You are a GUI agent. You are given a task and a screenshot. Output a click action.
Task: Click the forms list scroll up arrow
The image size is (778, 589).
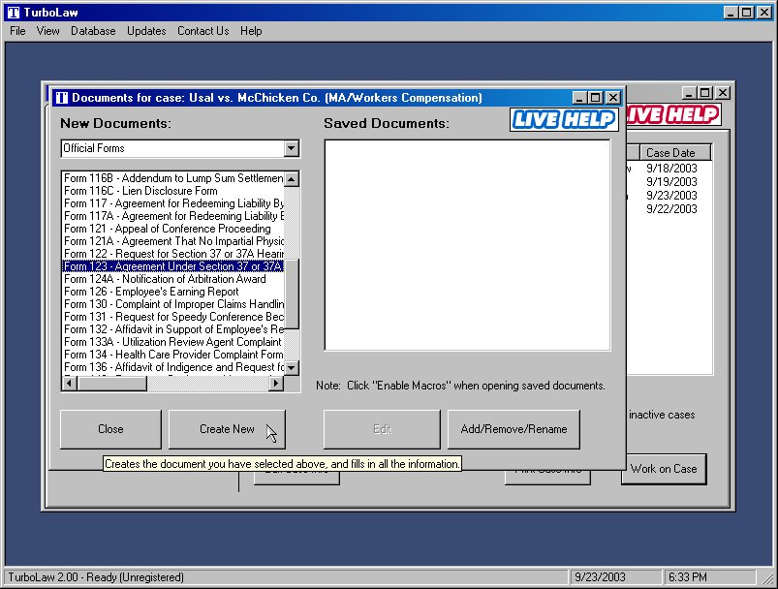(x=292, y=178)
